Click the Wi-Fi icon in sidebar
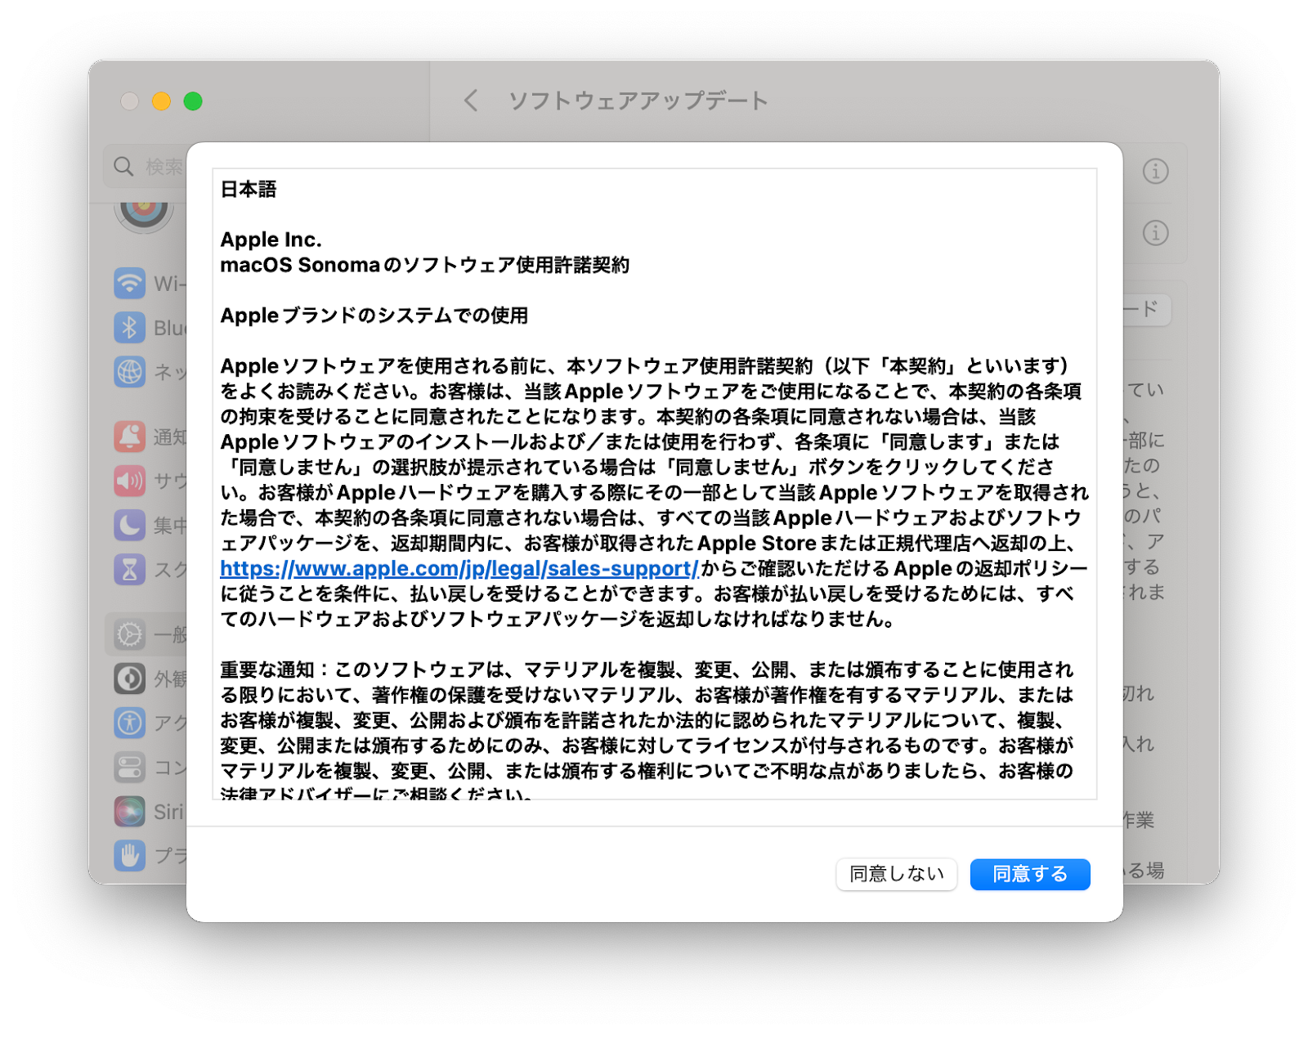 coord(129,284)
